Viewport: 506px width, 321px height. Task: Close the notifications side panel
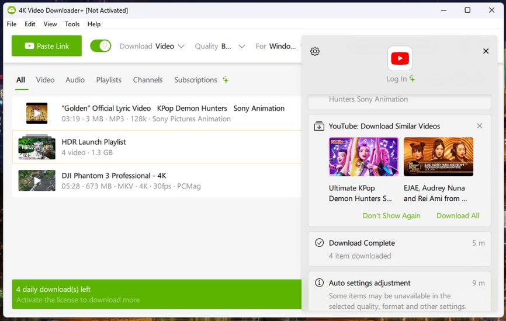pyautogui.click(x=486, y=51)
